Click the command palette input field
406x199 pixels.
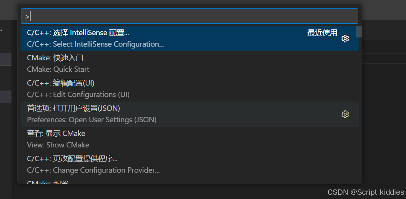(x=189, y=16)
